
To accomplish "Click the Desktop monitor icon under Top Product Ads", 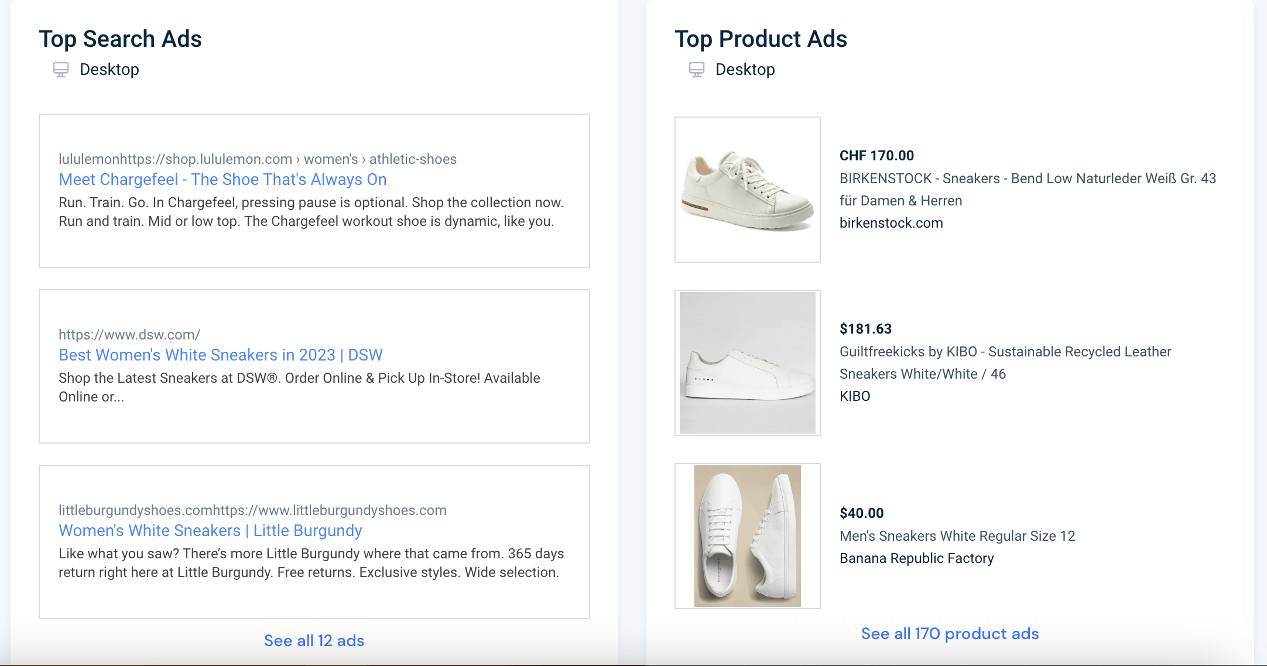I will click(696, 70).
